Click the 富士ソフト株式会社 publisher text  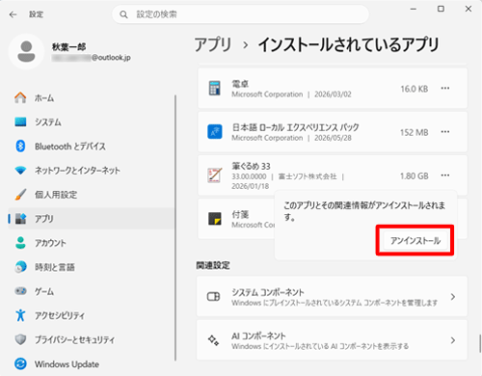[308, 176]
